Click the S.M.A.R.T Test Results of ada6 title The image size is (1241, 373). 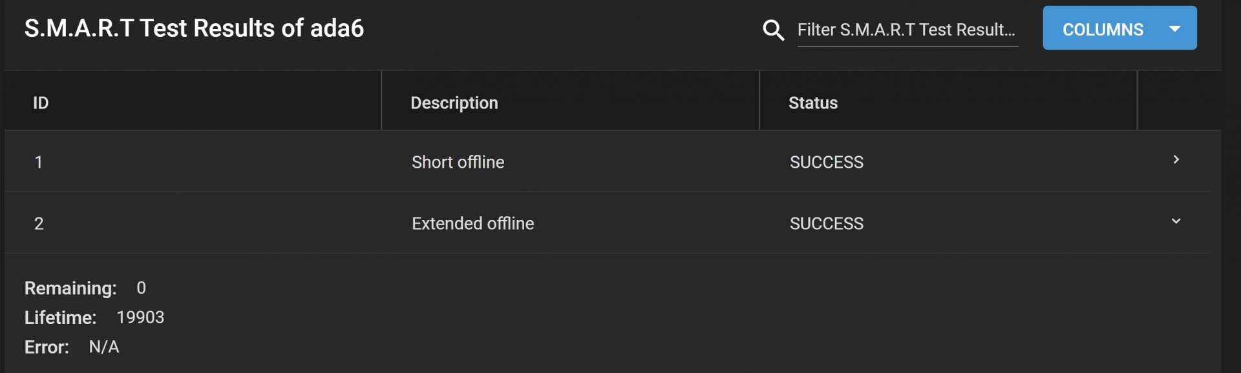[x=194, y=28]
